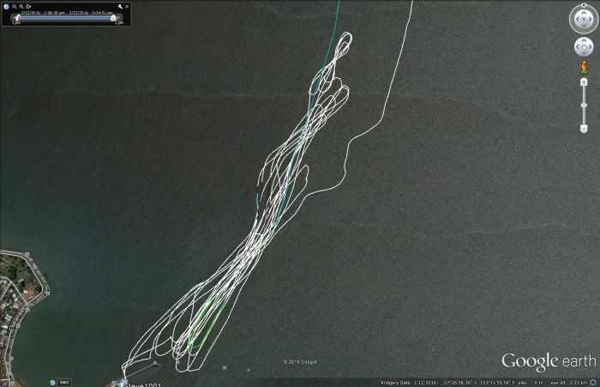600x387 pixels.
Task: Tilt view up with look joystick
Action: [583, 12]
